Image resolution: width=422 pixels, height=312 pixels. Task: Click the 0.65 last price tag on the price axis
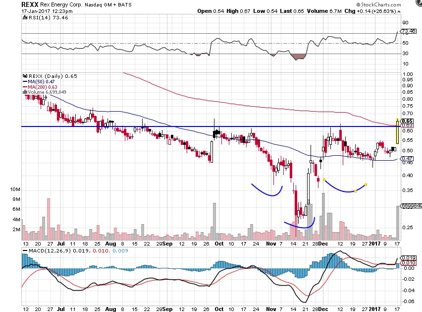pos(407,121)
